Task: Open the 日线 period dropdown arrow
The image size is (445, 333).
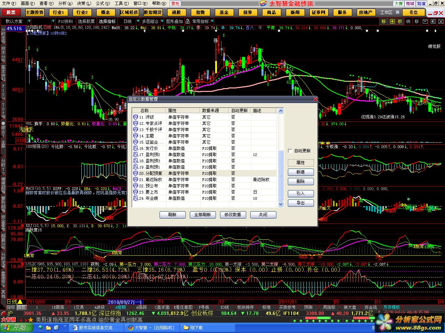Action: tap(138, 21)
